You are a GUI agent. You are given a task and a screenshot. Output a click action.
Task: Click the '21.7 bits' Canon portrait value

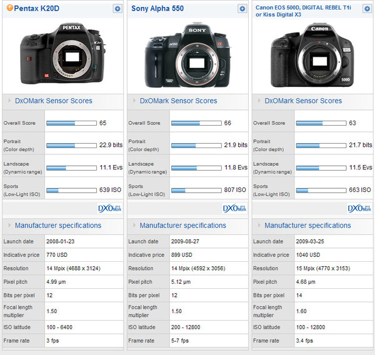pos(361,145)
